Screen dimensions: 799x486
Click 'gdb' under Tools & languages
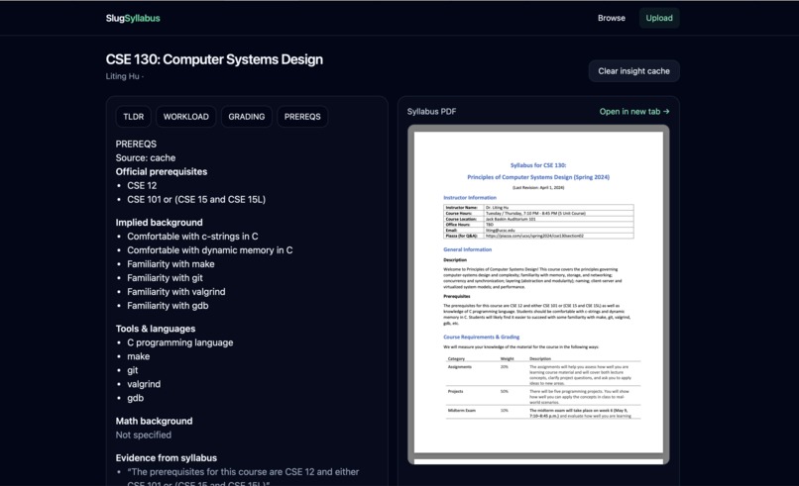point(135,398)
